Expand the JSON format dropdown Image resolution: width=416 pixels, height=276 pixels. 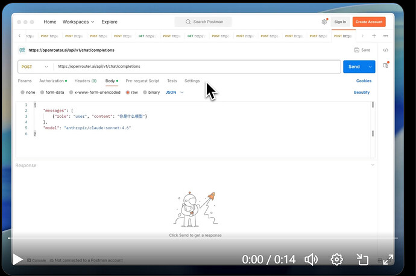click(174, 93)
